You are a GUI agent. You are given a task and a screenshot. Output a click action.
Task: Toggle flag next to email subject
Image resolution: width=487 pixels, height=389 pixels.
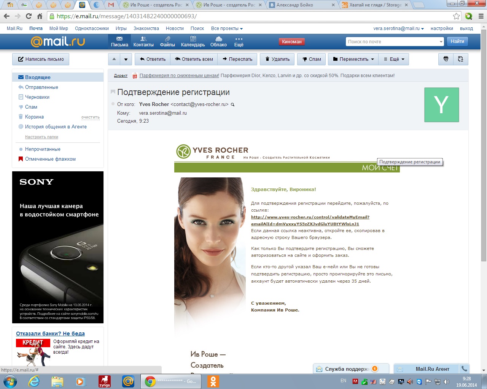[113, 92]
